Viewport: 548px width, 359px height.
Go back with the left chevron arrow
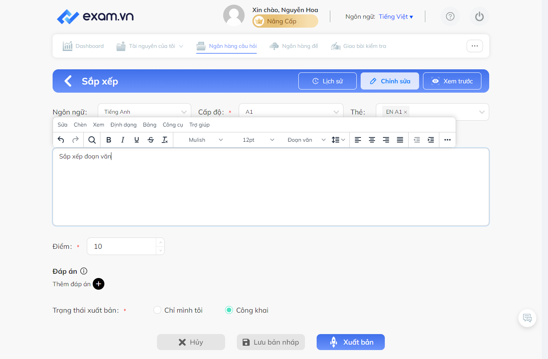(68, 81)
